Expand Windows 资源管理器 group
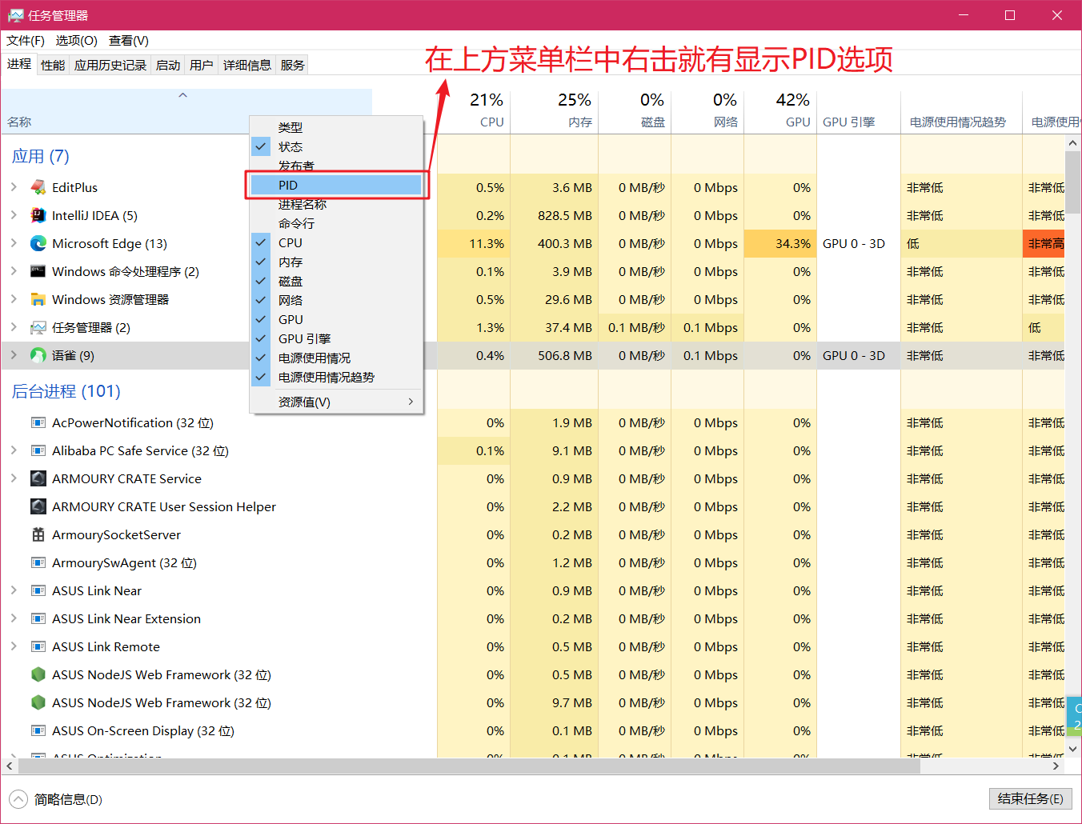1082x824 pixels. (14, 299)
